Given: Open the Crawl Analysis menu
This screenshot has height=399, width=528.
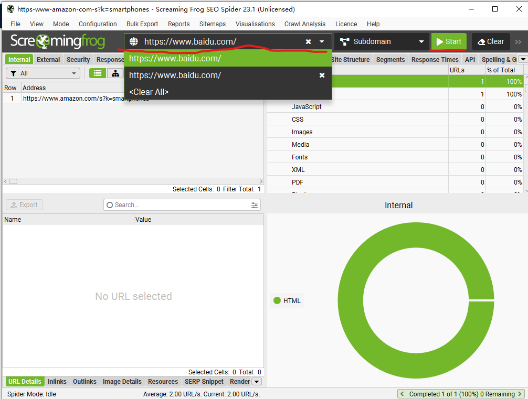Looking at the screenshot, I should click(305, 24).
